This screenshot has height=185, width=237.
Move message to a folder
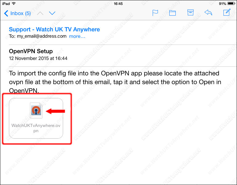[x=172, y=13]
